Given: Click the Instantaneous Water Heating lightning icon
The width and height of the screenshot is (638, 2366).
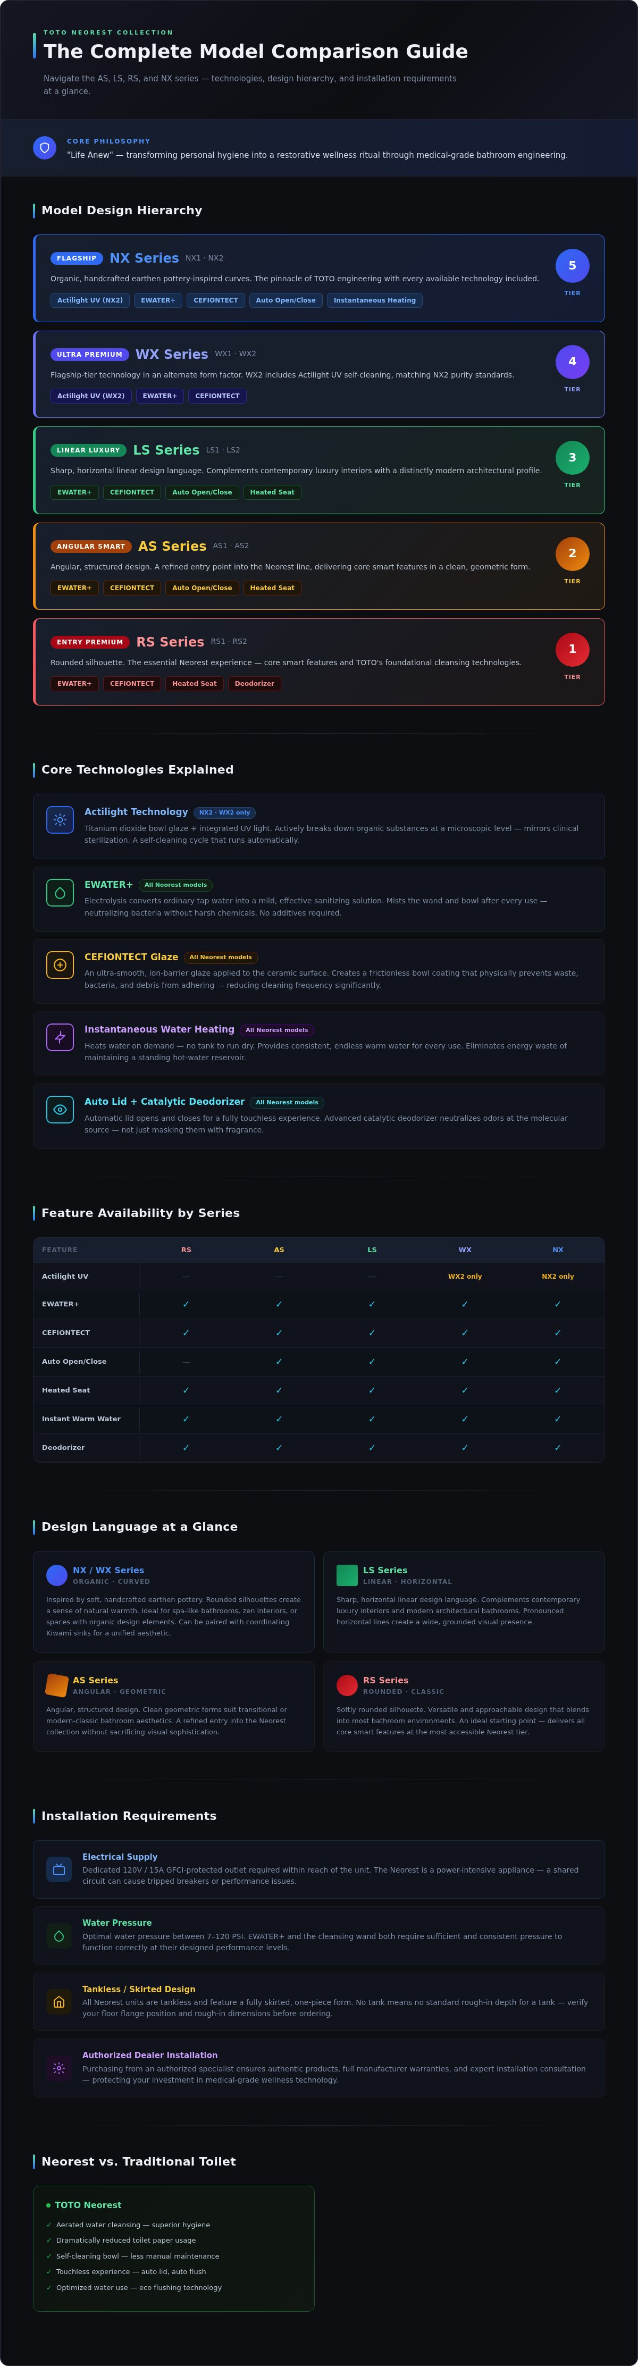Looking at the screenshot, I should pyautogui.click(x=60, y=1037).
